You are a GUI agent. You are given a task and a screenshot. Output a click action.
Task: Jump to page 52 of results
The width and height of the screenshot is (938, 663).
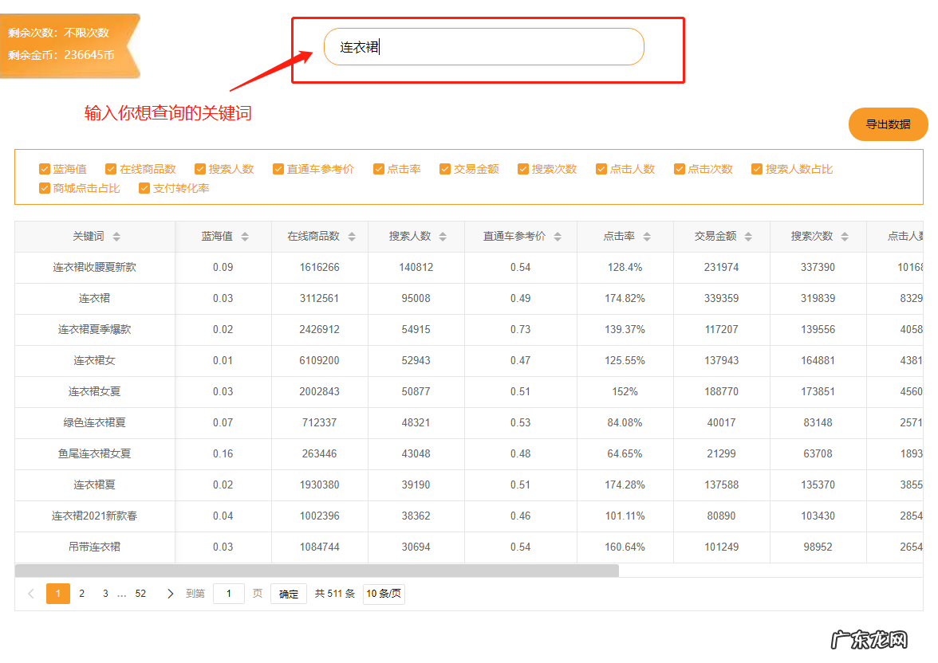click(140, 593)
